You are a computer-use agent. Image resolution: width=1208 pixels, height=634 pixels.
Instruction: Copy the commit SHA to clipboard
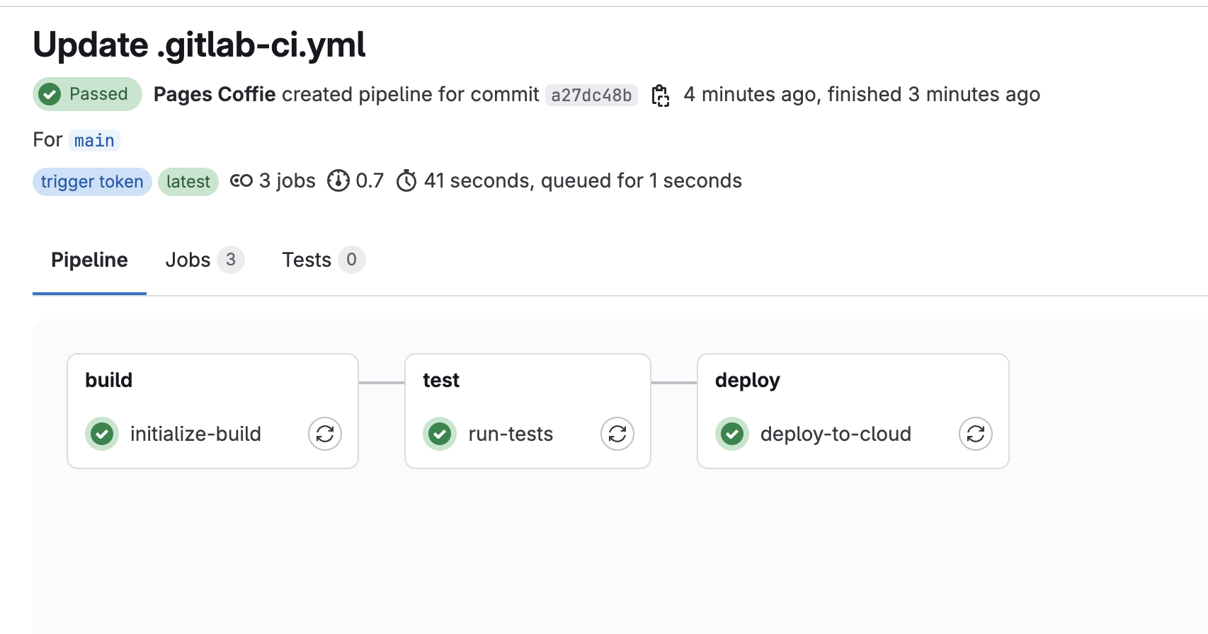click(x=661, y=95)
